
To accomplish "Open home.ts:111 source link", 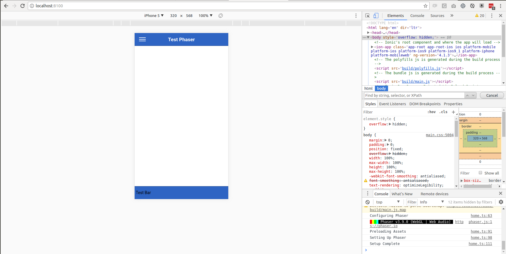I will [x=480, y=244].
